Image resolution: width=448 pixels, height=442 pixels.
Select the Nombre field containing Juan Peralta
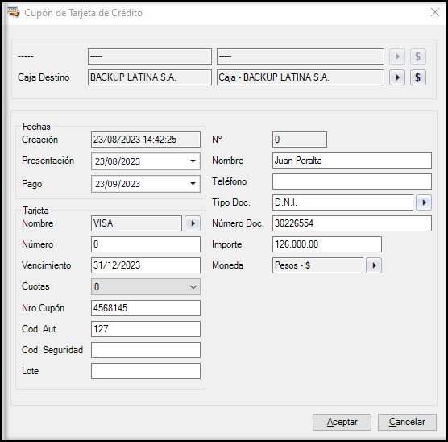[x=352, y=161]
